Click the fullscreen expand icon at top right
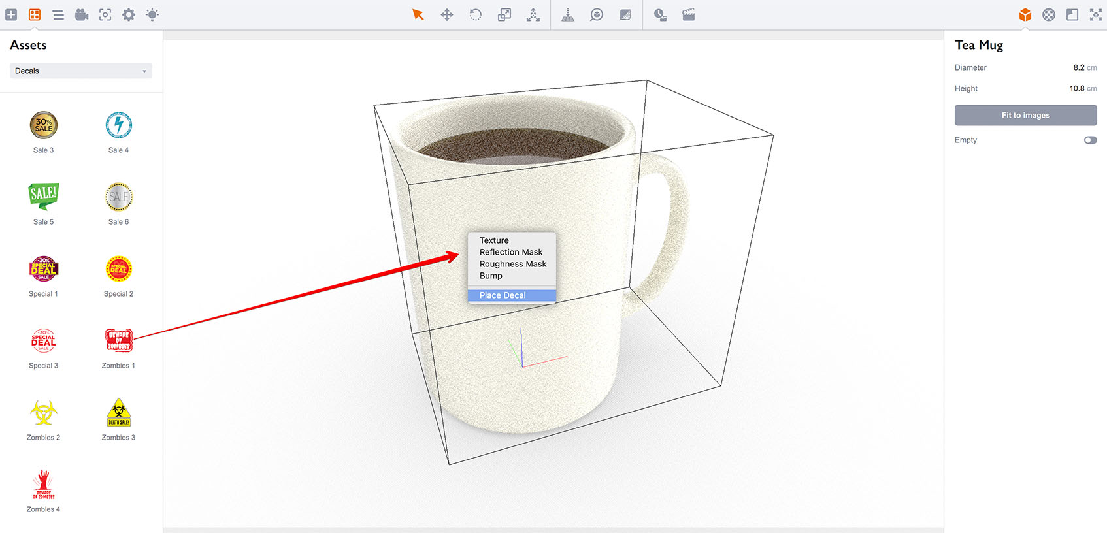Image resolution: width=1107 pixels, height=533 pixels. [x=1096, y=14]
